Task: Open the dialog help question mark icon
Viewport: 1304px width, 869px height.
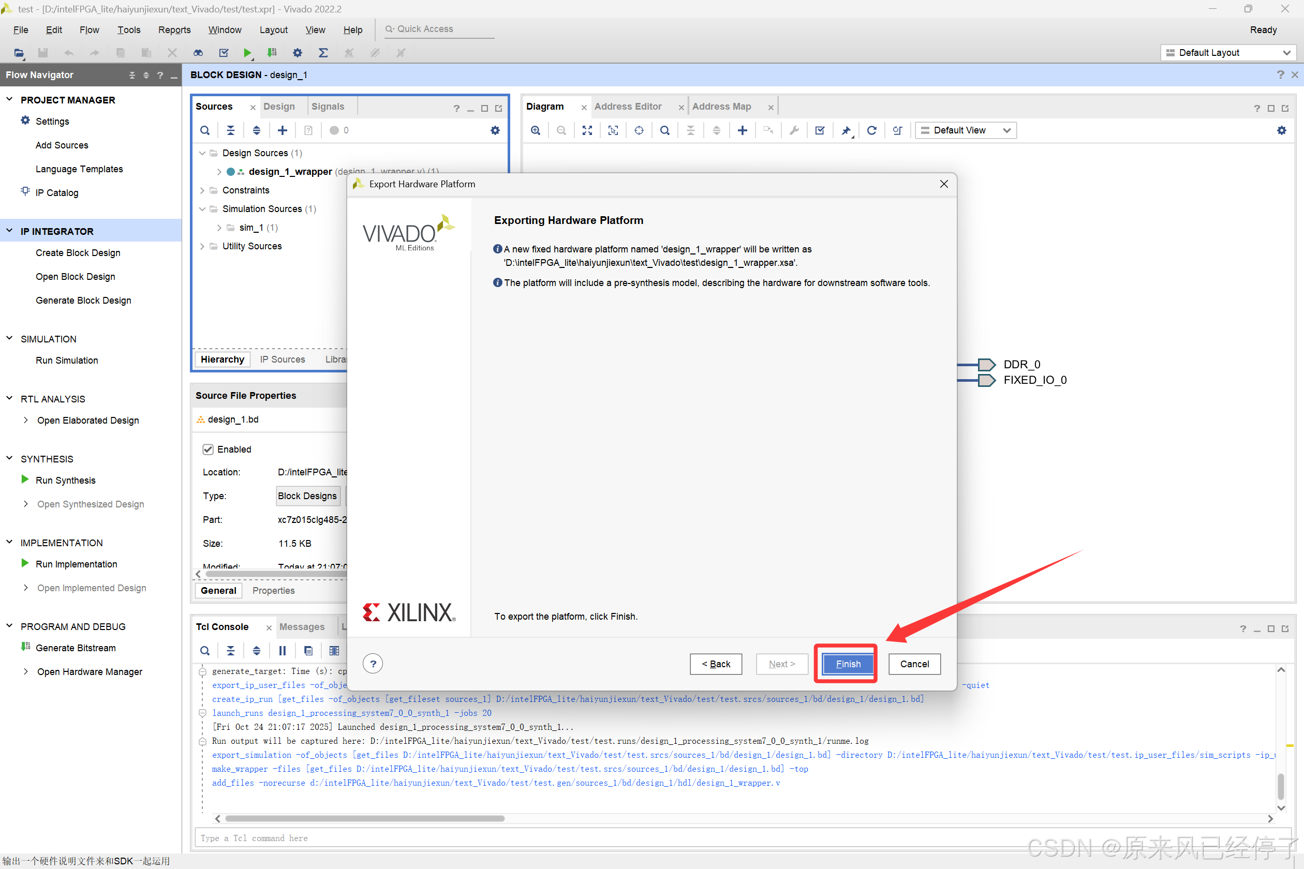Action: tap(373, 663)
